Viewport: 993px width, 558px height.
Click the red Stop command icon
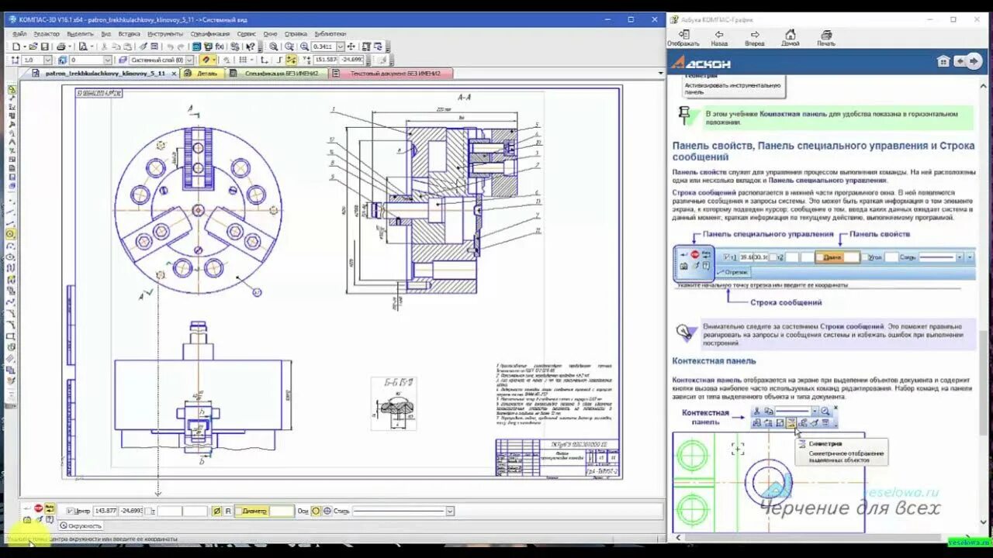coord(38,508)
